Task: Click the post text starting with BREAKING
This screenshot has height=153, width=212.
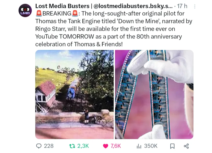Action: coord(114,29)
